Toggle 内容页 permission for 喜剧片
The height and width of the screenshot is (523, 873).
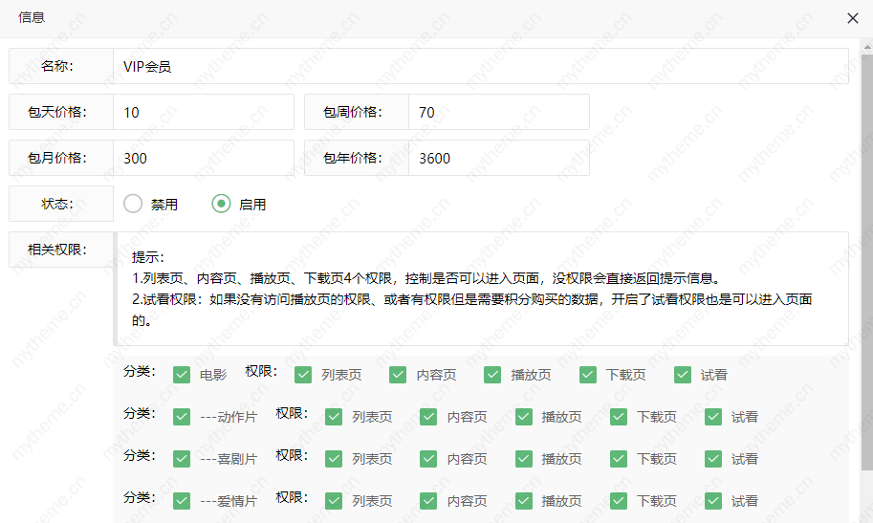429,459
